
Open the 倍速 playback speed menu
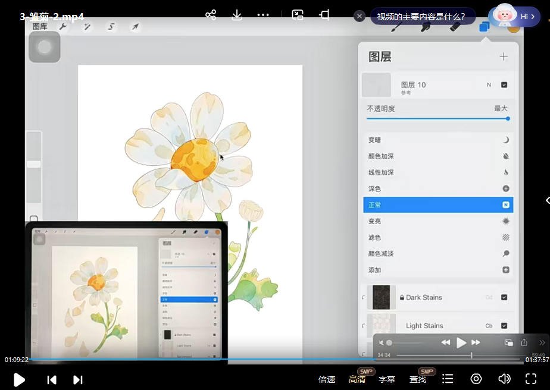(x=327, y=379)
